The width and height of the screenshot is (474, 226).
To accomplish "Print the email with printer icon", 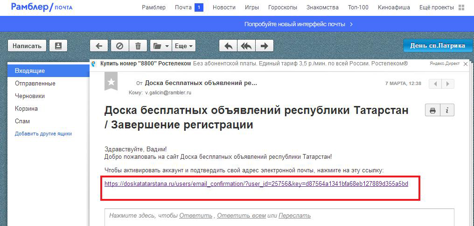I will (432, 110).
